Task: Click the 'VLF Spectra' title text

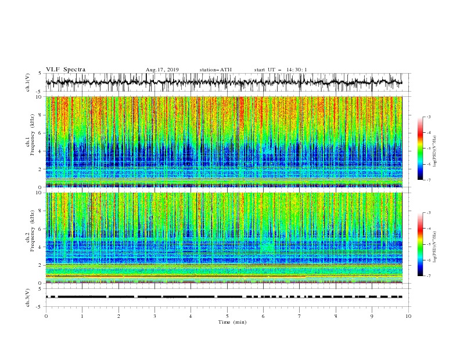Action: point(66,70)
